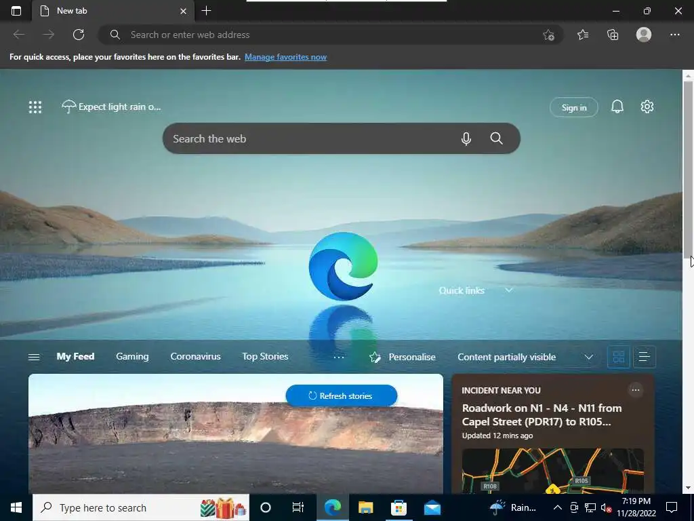The image size is (694, 521).
Task: Click the page vertical scrollbar
Action: pyautogui.click(x=687, y=168)
